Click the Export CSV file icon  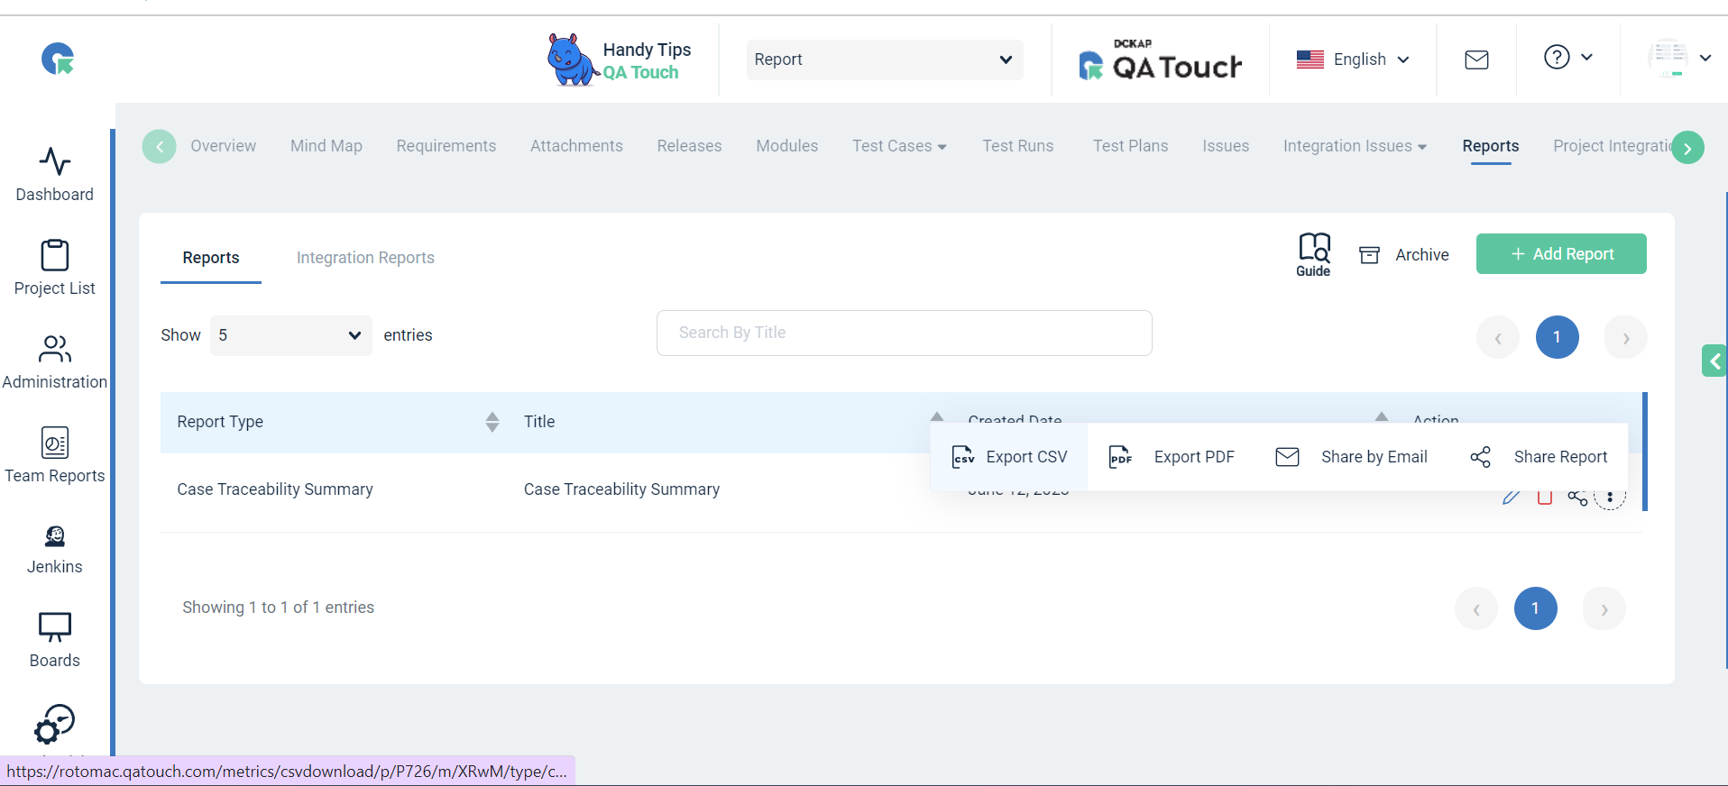pyautogui.click(x=963, y=457)
